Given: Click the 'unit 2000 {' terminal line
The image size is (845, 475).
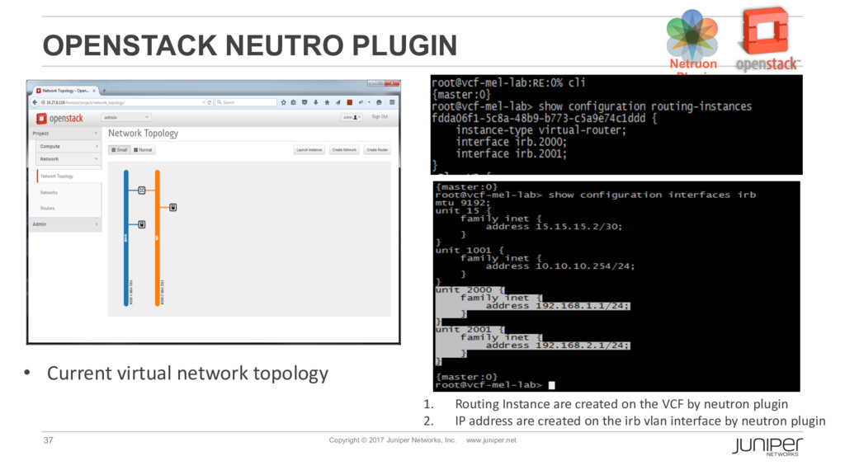Looking at the screenshot, I should click(x=470, y=289).
